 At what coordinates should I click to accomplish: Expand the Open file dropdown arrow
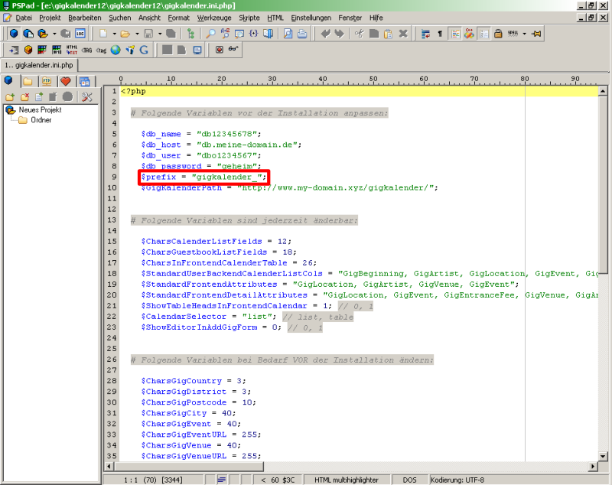[x=137, y=34]
